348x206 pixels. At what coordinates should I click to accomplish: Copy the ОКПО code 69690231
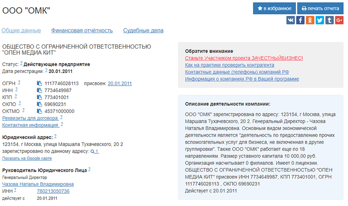[x=39, y=104]
